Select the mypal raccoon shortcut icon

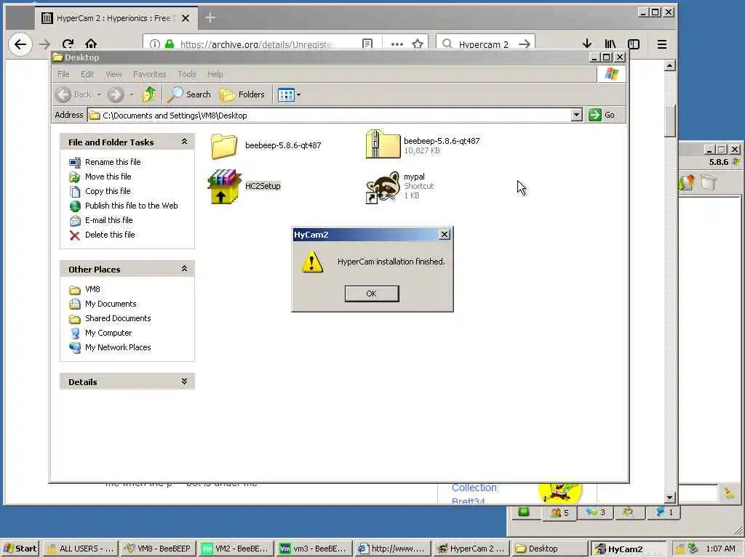pos(383,187)
